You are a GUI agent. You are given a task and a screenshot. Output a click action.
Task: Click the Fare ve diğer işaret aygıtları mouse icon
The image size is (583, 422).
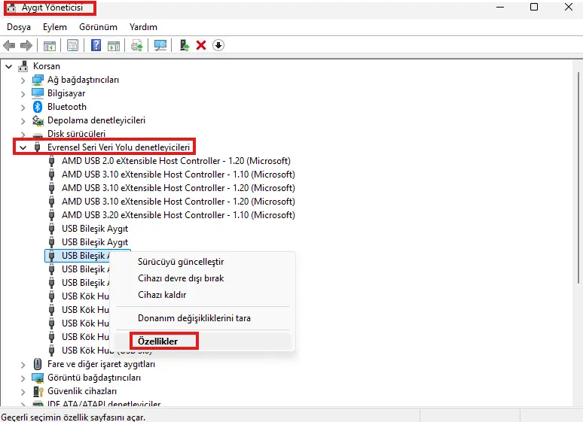click(x=38, y=364)
